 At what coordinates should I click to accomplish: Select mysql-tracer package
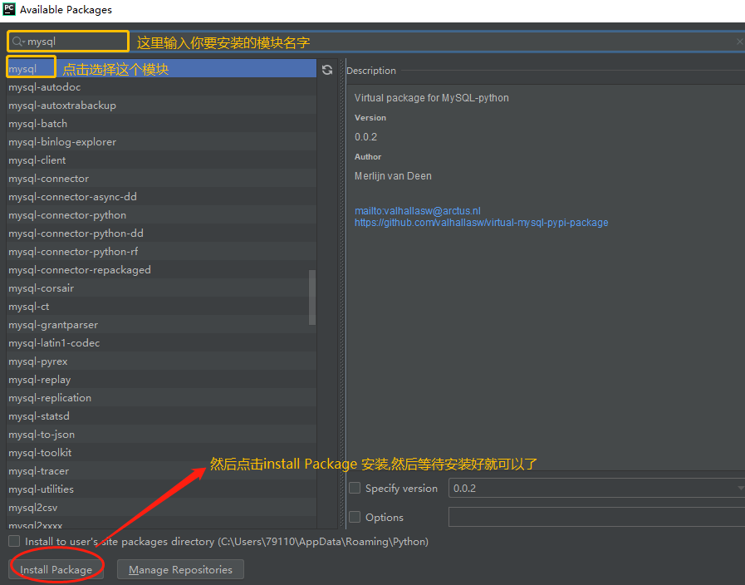pos(162,471)
